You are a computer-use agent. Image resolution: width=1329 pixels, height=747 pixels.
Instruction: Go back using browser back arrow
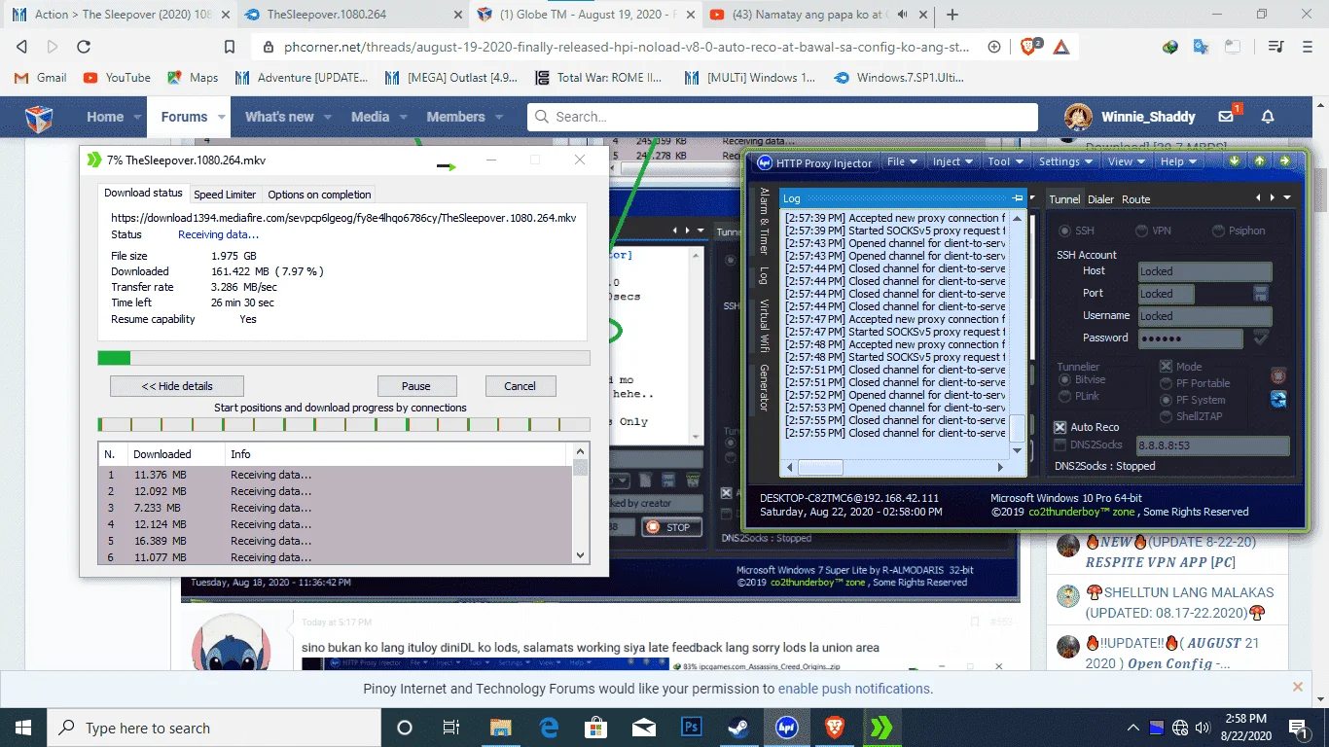21,47
